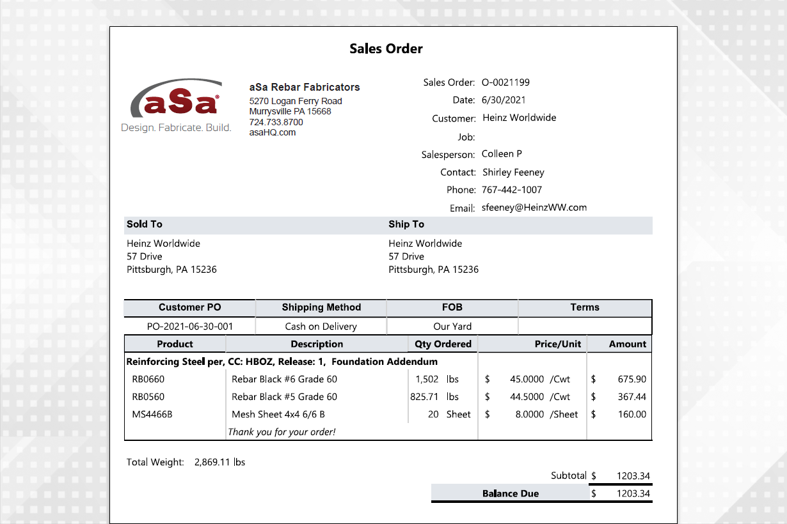Select product code MS4466B

pos(152,414)
